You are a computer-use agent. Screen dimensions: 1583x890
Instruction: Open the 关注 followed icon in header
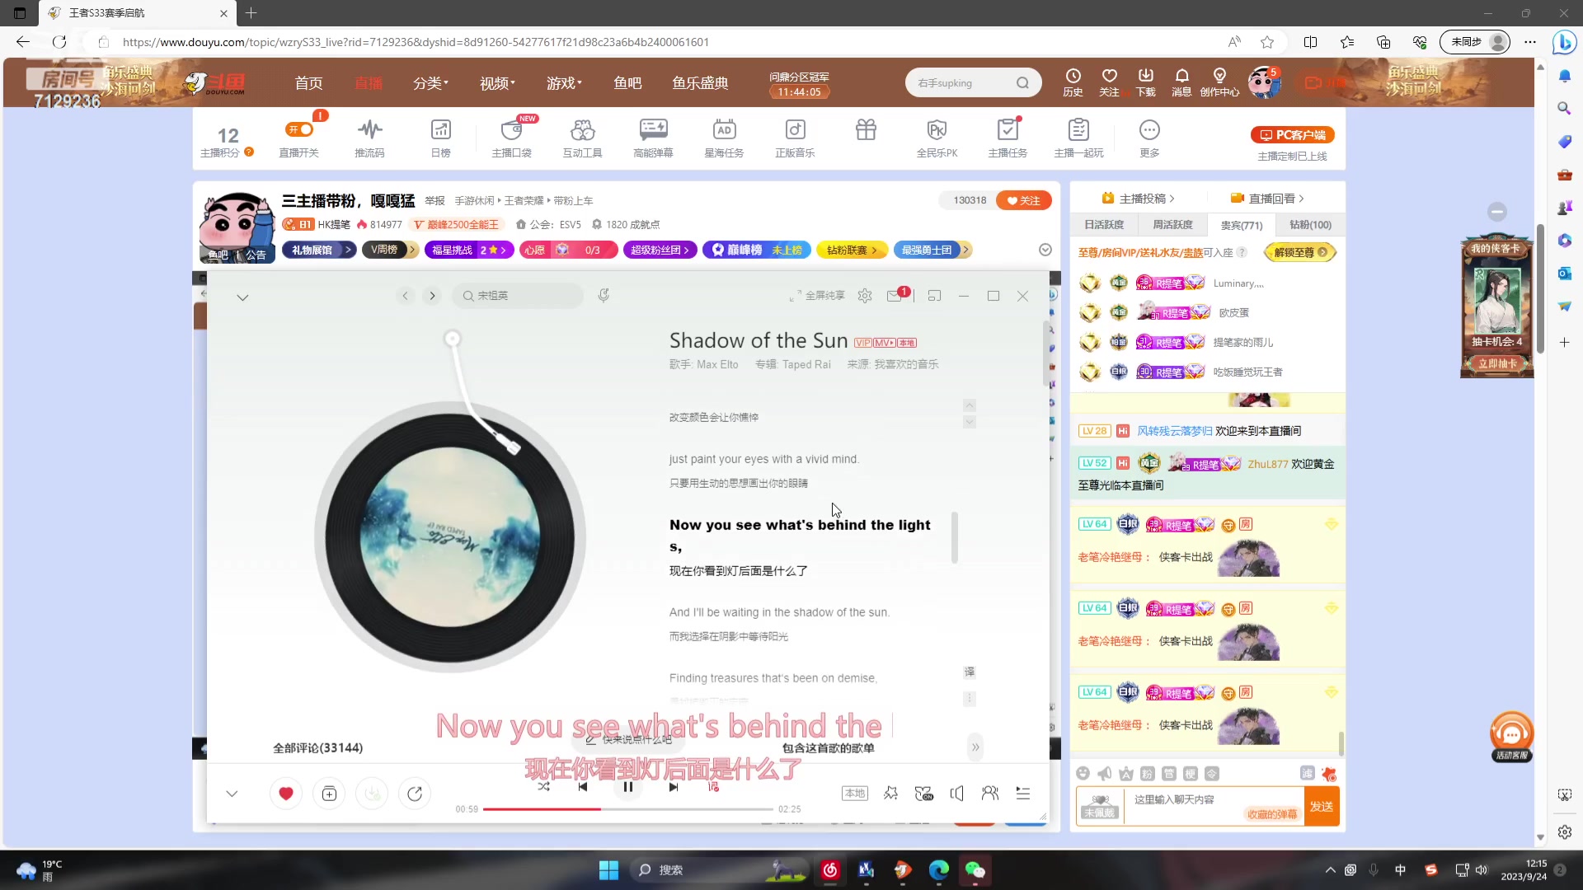(1109, 83)
